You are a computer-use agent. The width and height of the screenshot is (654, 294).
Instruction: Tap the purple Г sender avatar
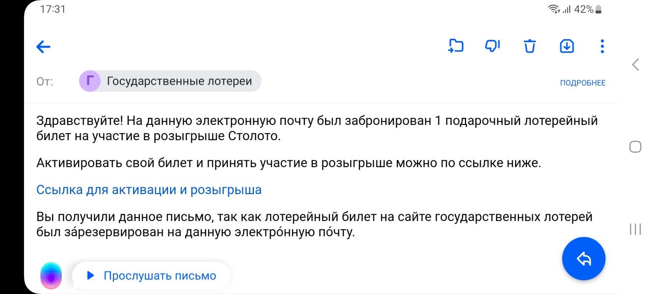pos(89,81)
